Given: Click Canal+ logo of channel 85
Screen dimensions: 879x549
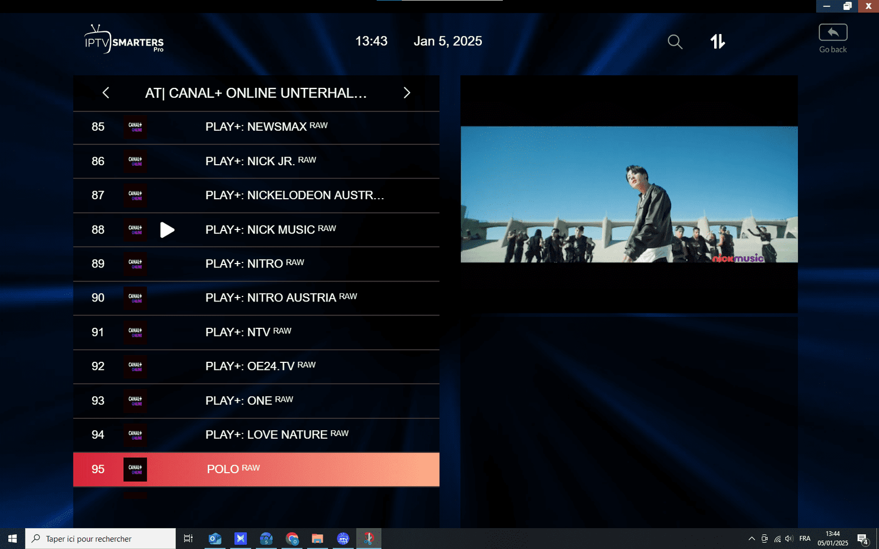Looking at the screenshot, I should (x=135, y=127).
